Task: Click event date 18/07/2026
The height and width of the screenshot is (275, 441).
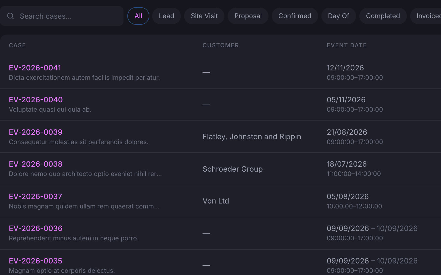Action: 347,164
